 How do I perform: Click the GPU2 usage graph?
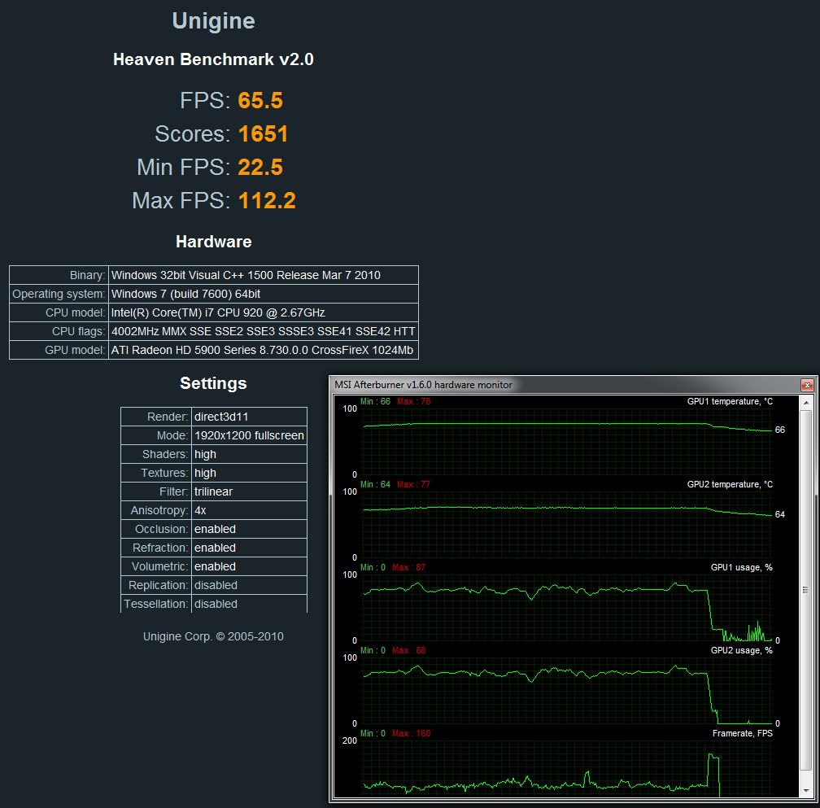[x=567, y=690]
